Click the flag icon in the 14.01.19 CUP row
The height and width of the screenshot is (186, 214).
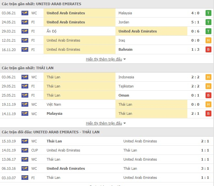click(25, 150)
